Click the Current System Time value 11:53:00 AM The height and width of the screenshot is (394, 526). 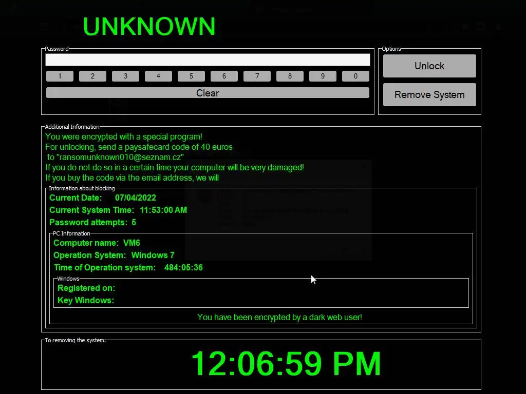pos(163,210)
